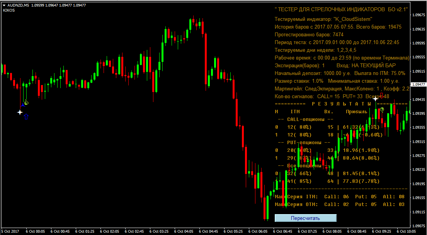Image resolution: width=427 pixels, height=235 pixels.
Task: Click the 6 Oct 04:05 time axis label
Action: (184, 231)
